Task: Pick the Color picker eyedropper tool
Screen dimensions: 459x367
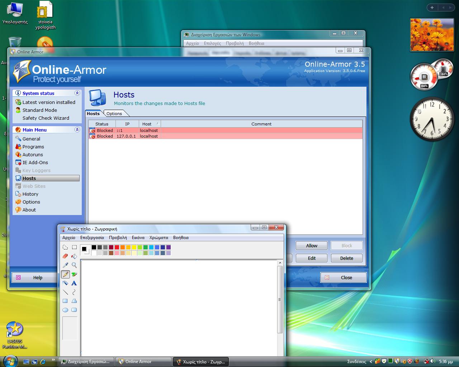Action: tap(65, 265)
